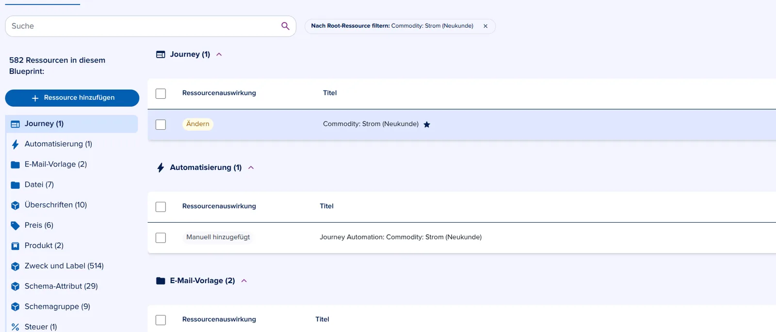Check the Journey Automation row checkbox
Viewport: 776px width, 332px height.
(x=161, y=238)
